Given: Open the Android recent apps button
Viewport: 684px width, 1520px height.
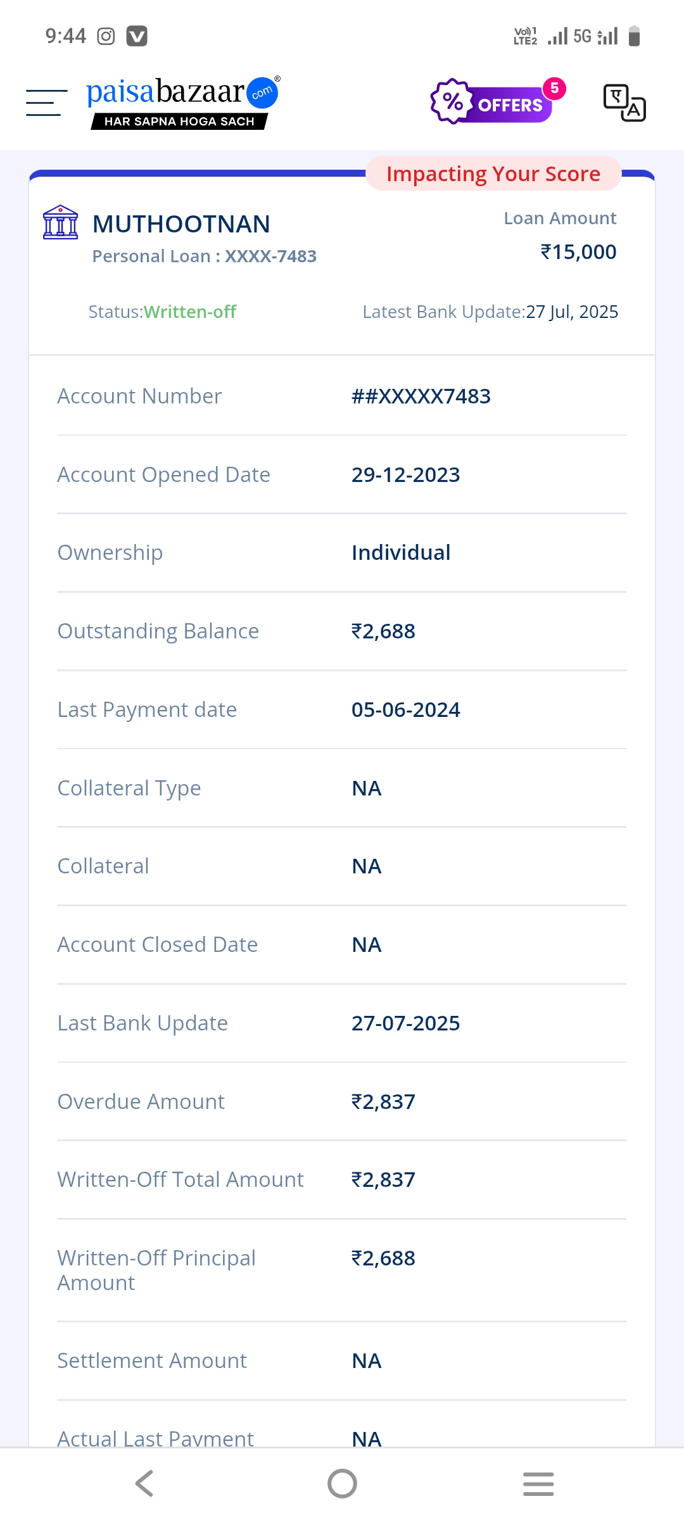Looking at the screenshot, I should pos(538,1483).
